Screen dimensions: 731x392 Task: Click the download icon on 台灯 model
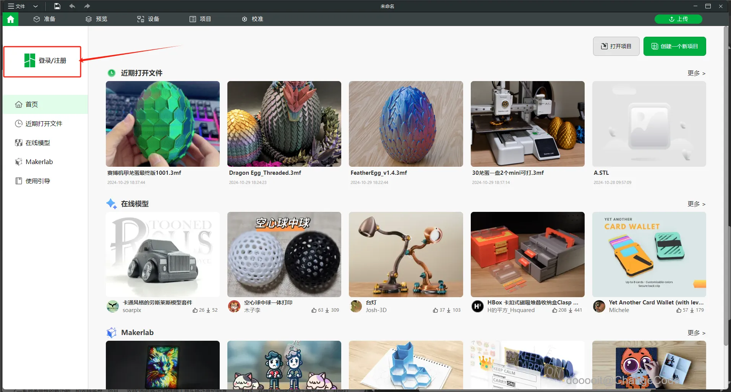pos(449,310)
